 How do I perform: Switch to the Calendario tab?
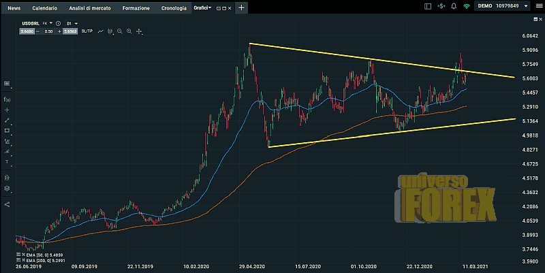pyautogui.click(x=44, y=7)
